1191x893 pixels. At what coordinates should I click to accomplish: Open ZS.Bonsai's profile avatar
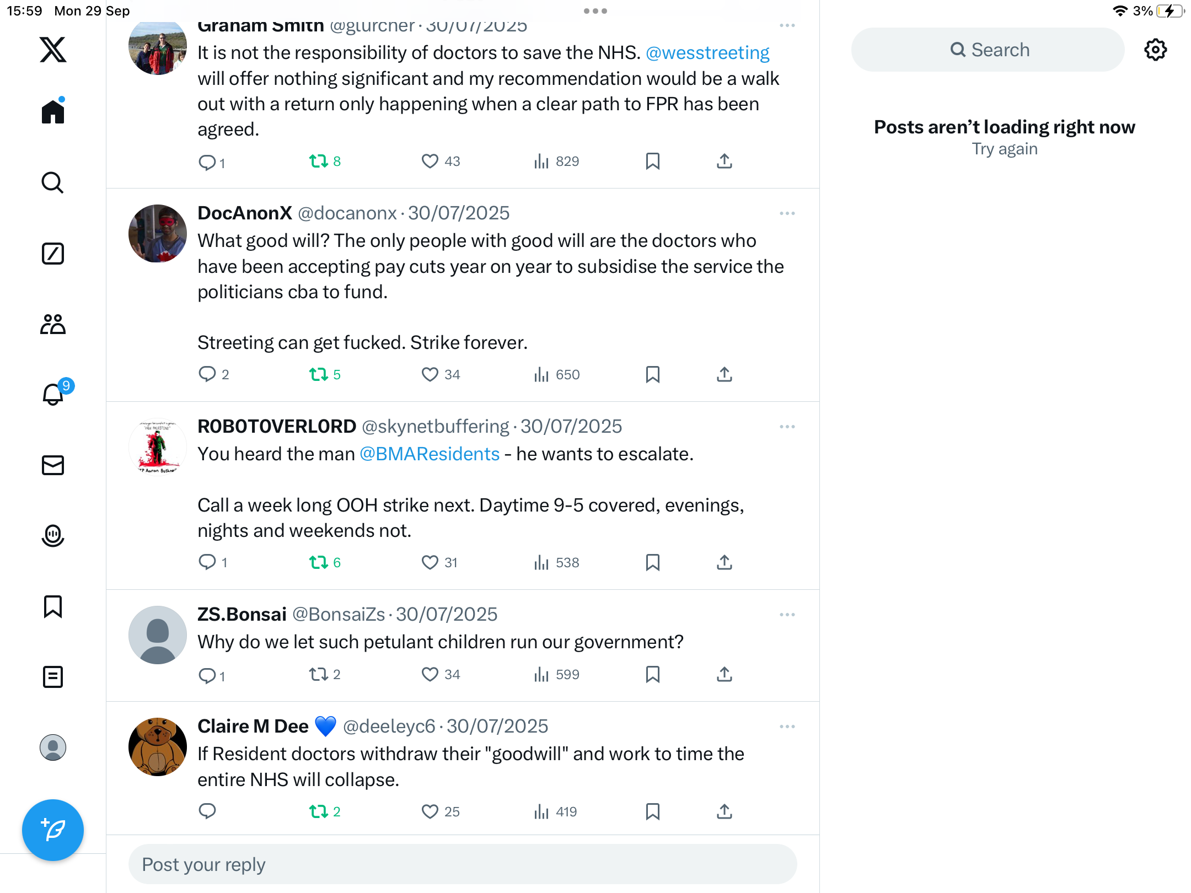point(157,635)
